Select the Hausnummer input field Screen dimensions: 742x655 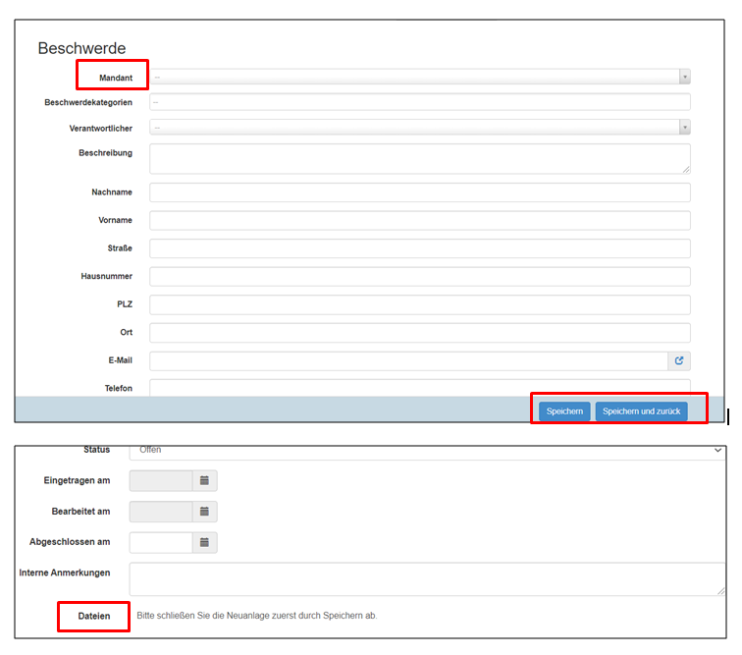(x=419, y=277)
